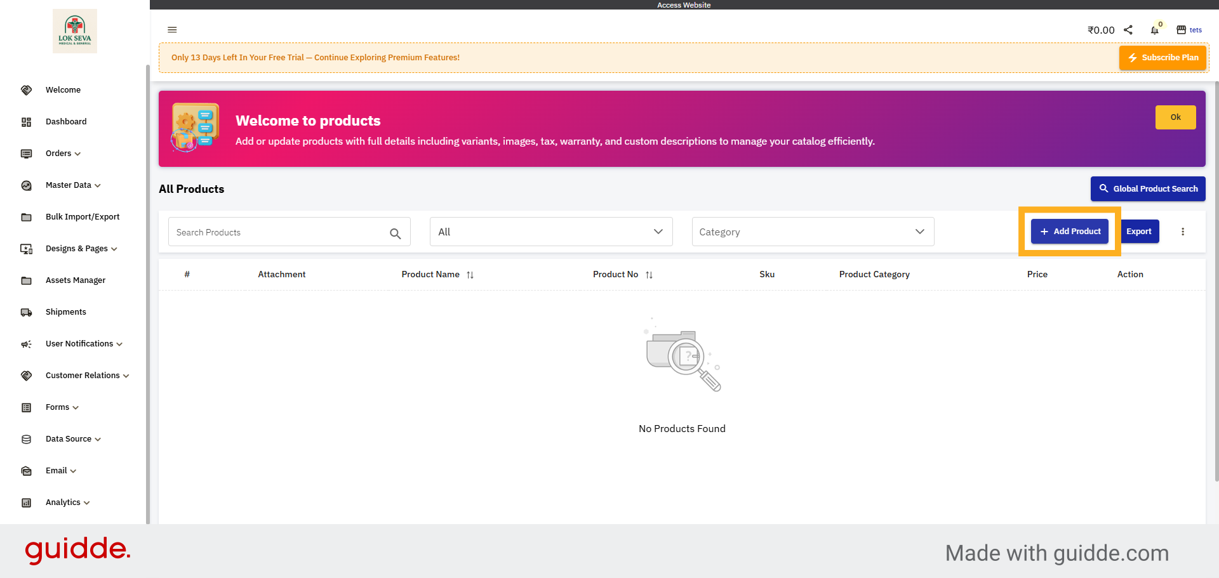Open the three-dot more options menu
This screenshot has width=1219, height=578.
pyautogui.click(x=1183, y=232)
